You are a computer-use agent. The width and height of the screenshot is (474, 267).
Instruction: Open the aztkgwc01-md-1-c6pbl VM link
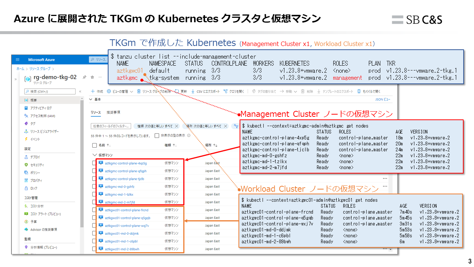coord(121,241)
